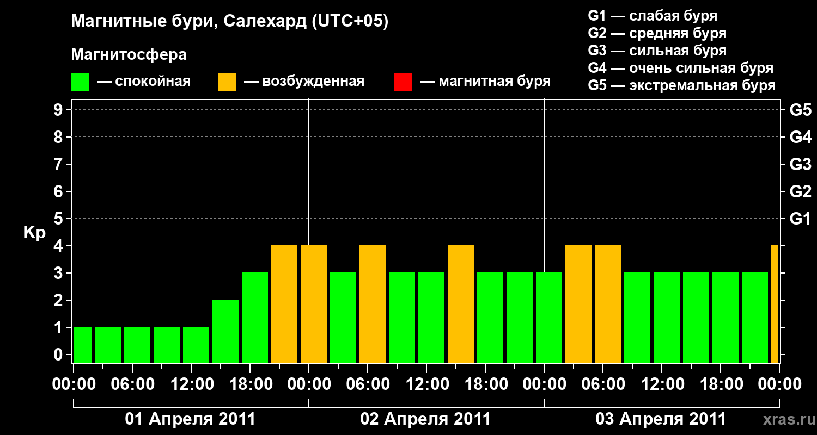Click the first orange bar on 03 April
817x435 pixels.
pos(578,304)
